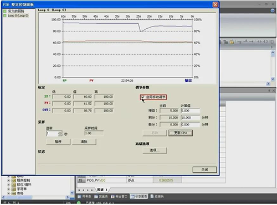Toggle the 启用手动调节 manual tuning checkbox
277x205 pixels.
[143, 97]
